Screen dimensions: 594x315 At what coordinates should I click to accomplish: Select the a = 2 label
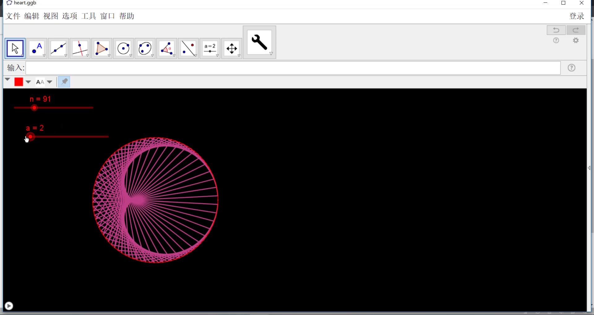[35, 128]
